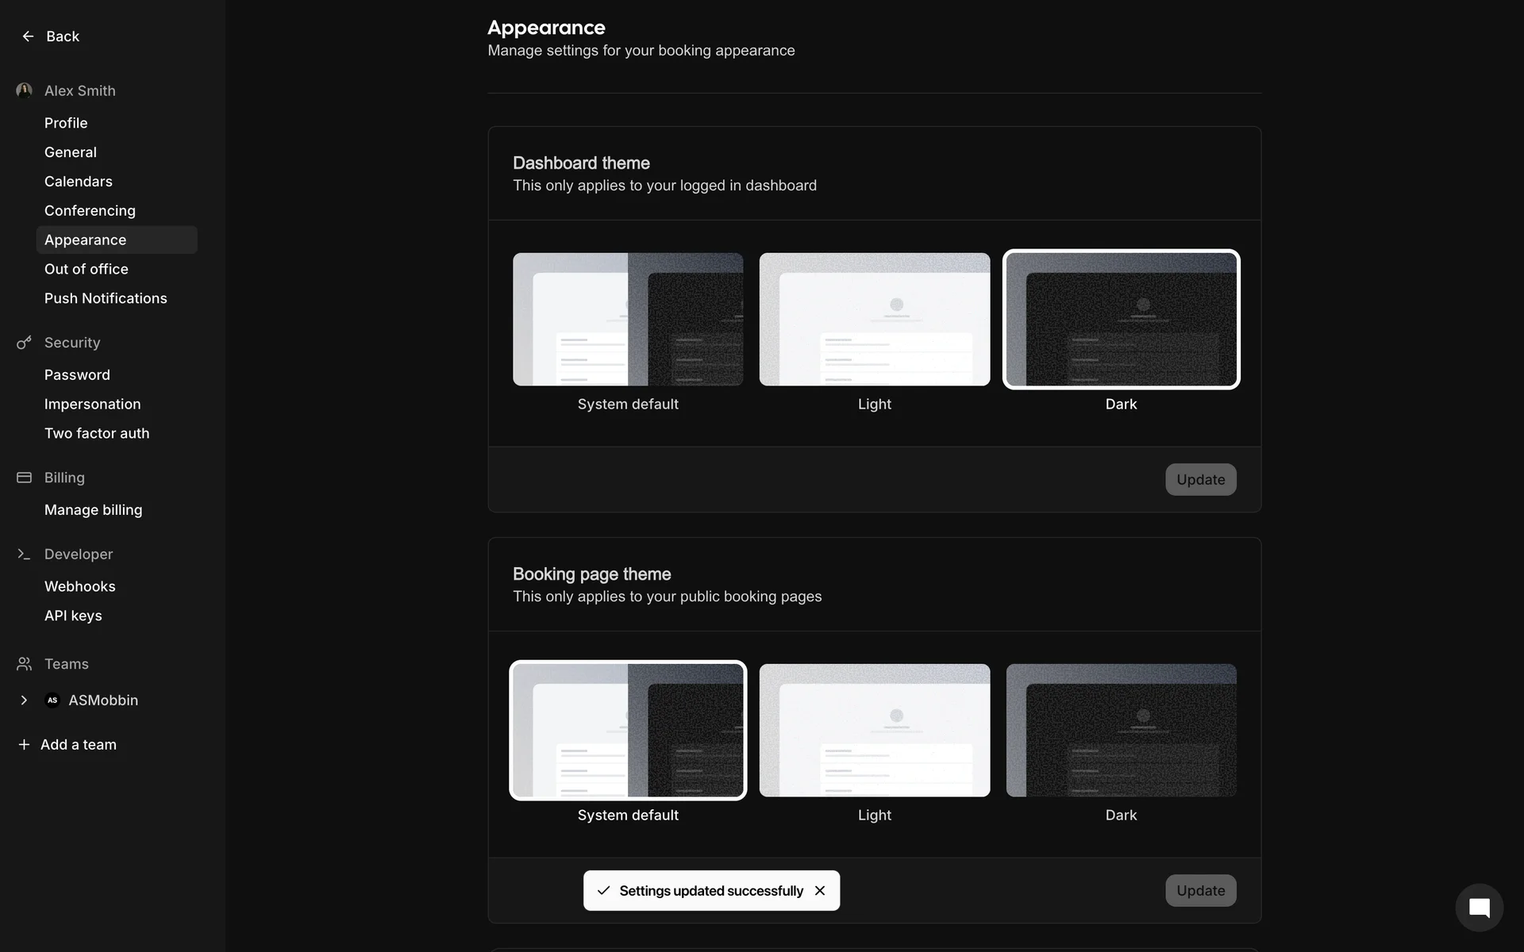The image size is (1524, 952).
Task: Click Update under Dashboard theme
Action: point(1200,480)
